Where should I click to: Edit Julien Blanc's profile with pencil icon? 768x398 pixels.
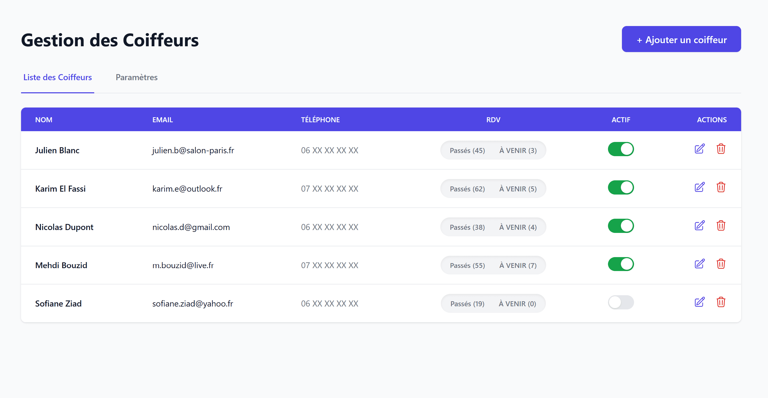point(699,149)
